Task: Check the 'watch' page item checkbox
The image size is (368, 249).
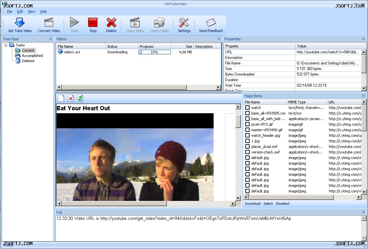Action: [247, 107]
